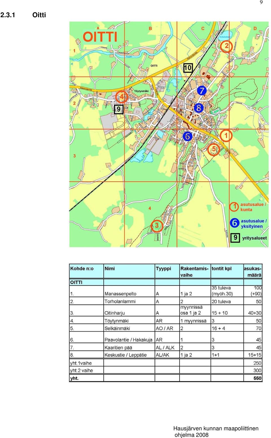Select black square marker 9 on the map
The image size is (271, 438).
point(119,109)
